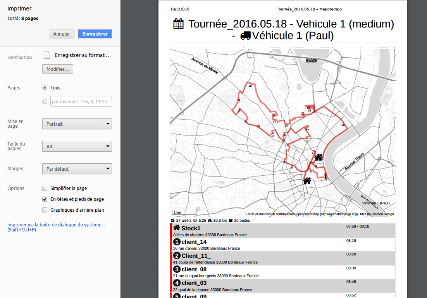Click the page range input field

[x=81, y=101]
